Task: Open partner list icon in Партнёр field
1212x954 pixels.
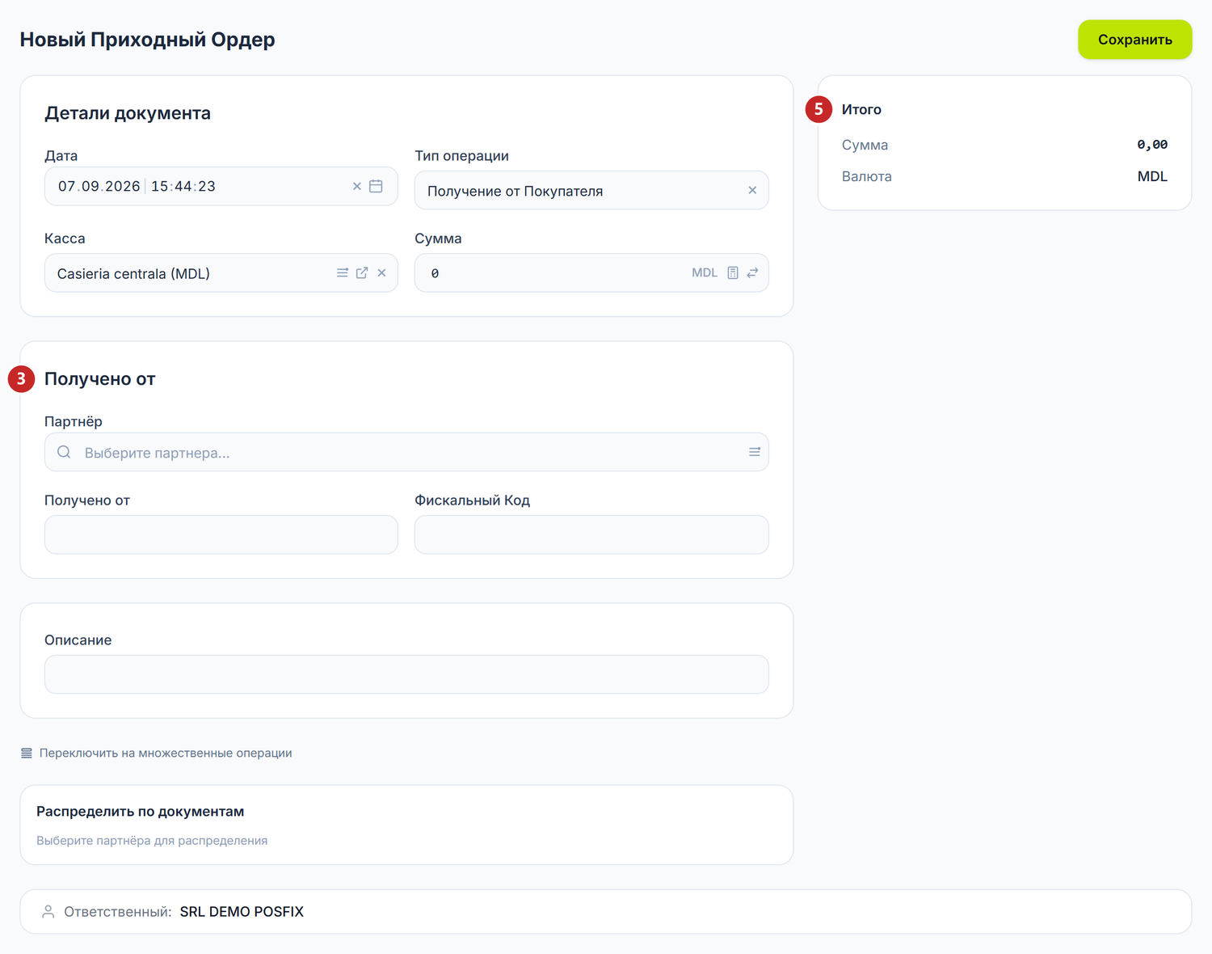Action: (755, 452)
